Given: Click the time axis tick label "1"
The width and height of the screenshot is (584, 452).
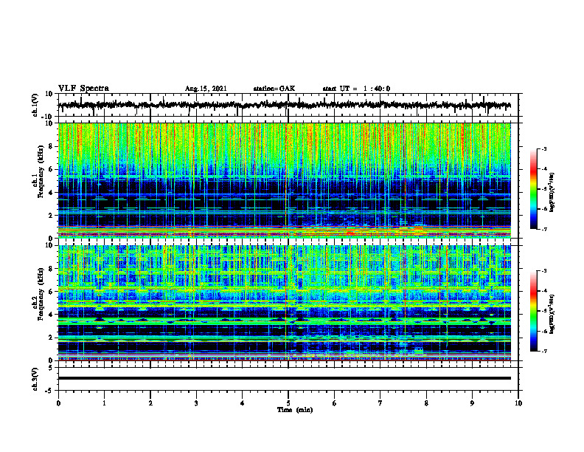Looking at the screenshot, I should (104, 403).
